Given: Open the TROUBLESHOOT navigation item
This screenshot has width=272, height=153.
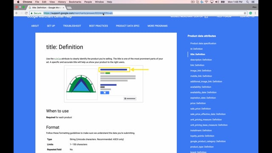Looking at the screenshot, I should tap(72, 26).
